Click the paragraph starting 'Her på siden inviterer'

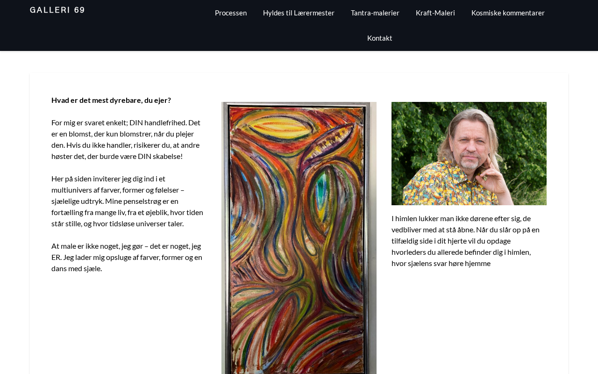(128, 201)
